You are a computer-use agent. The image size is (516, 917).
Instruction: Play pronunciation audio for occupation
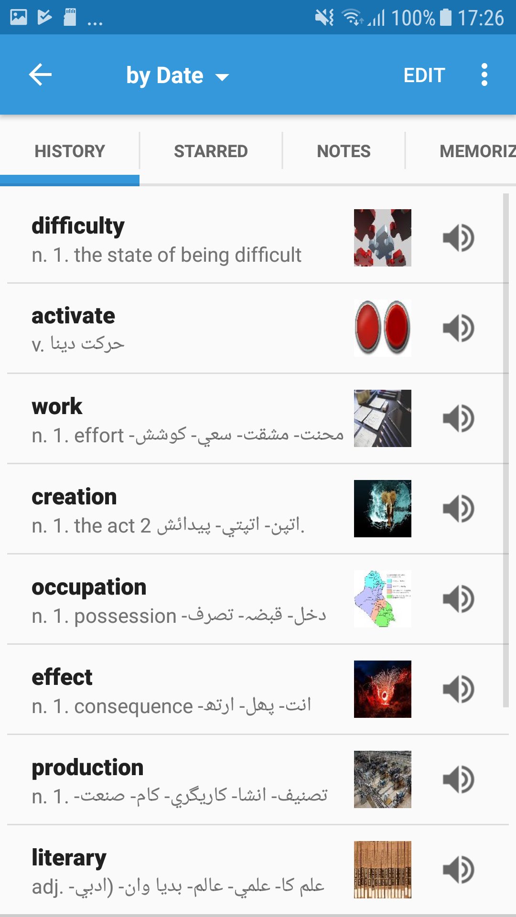[458, 599]
